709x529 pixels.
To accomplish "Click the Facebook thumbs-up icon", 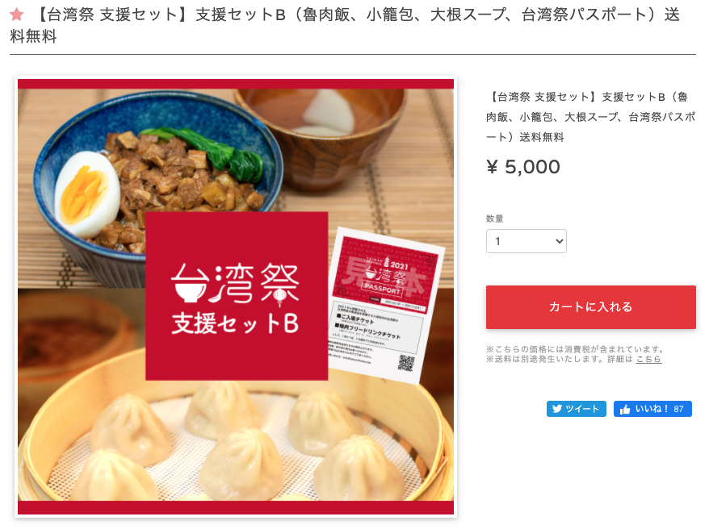I will (x=625, y=410).
